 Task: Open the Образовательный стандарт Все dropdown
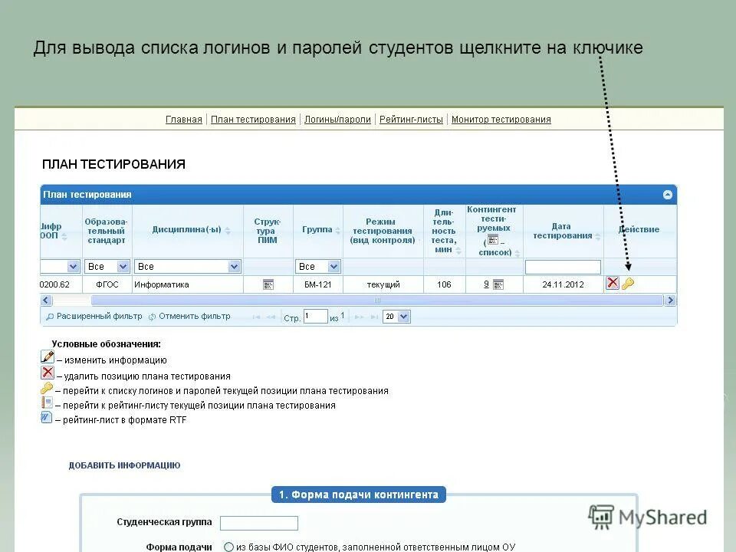point(106,266)
